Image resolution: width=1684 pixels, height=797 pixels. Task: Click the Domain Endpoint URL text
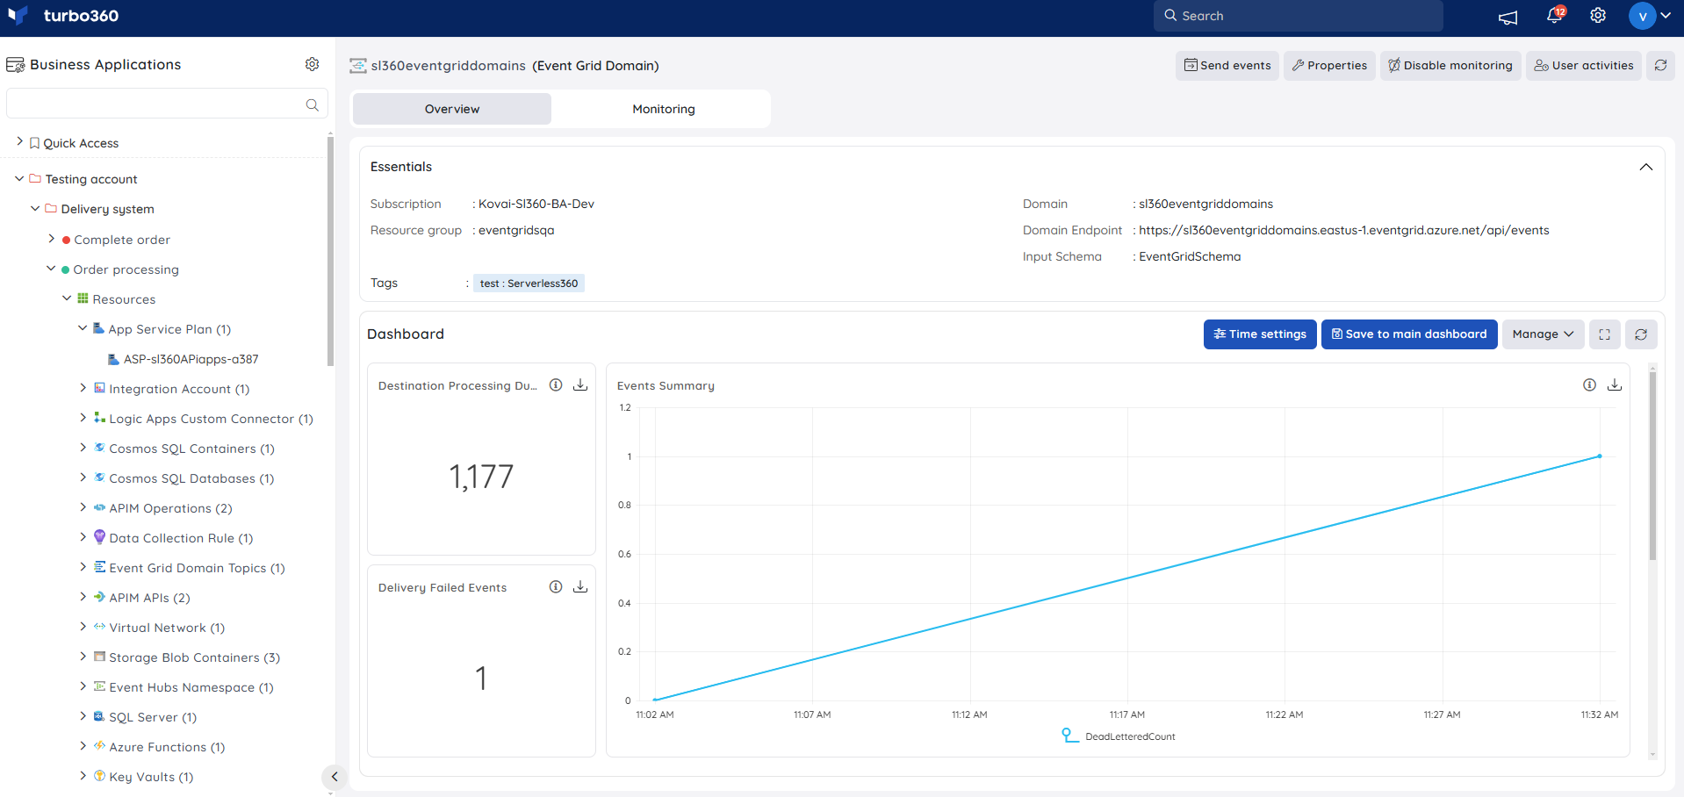pyautogui.click(x=1343, y=230)
